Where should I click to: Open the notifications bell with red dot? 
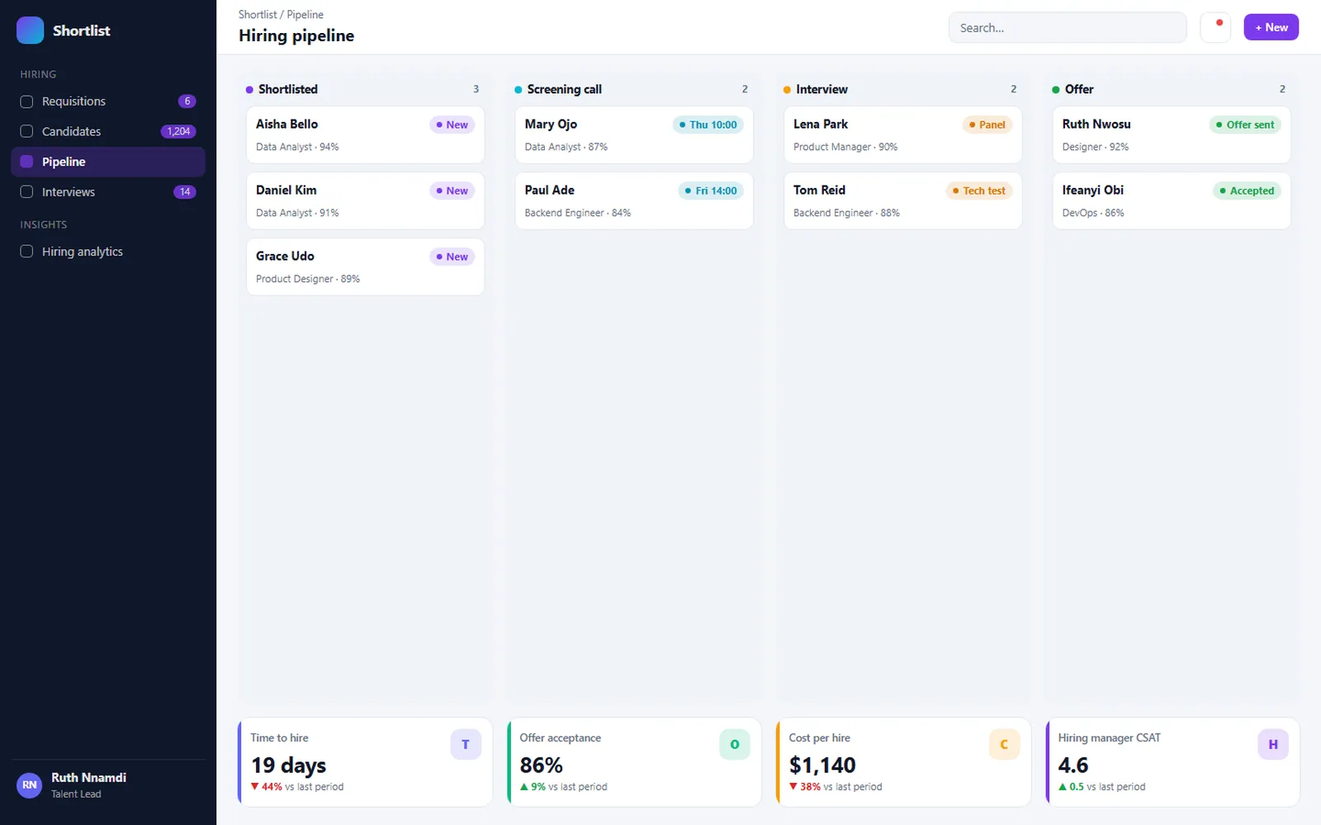1215,27
